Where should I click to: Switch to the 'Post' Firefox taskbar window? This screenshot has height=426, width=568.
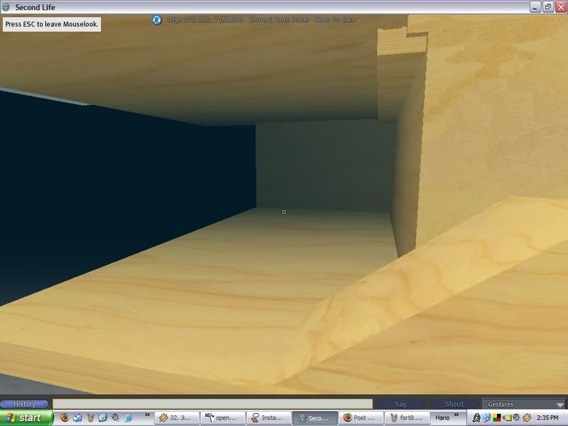click(x=360, y=417)
